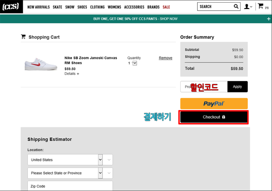
Task: Open the Snow menu
Action: click(x=70, y=7)
